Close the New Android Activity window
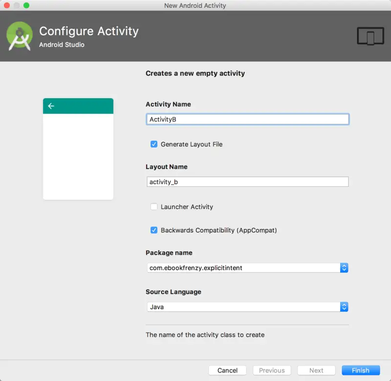 tap(7, 5)
